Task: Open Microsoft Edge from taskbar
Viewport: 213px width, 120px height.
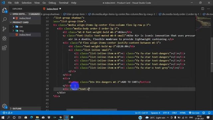Action: click(32, 117)
